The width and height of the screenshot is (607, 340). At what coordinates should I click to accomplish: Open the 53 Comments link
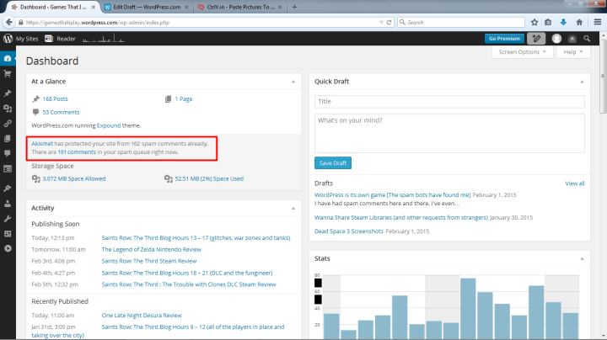pos(61,113)
